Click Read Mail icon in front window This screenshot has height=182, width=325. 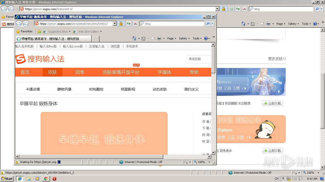pos(153,38)
